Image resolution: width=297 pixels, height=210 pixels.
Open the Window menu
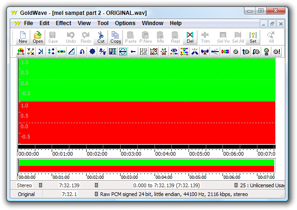pyautogui.click(x=152, y=23)
